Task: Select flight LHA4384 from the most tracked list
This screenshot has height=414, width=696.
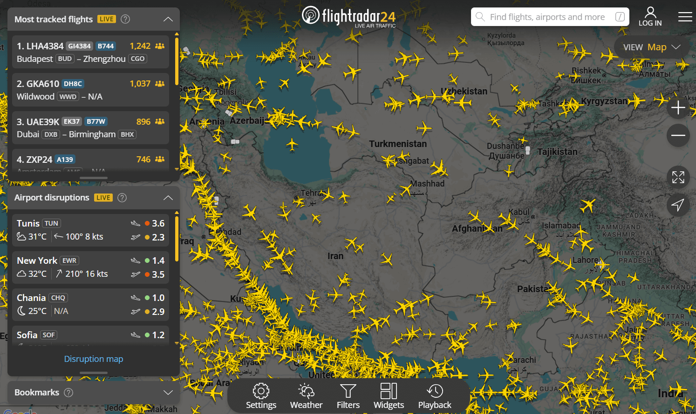Action: point(90,52)
